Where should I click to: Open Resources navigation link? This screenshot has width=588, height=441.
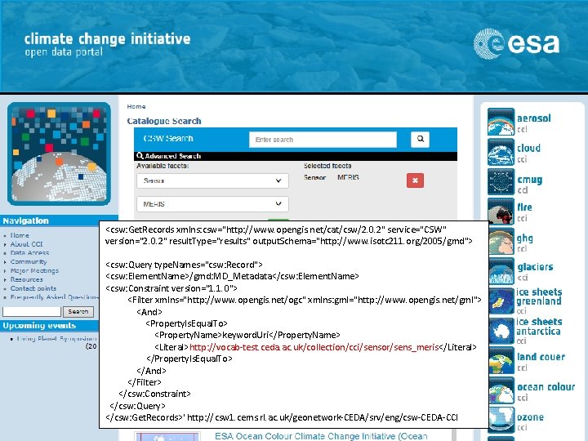26,279
